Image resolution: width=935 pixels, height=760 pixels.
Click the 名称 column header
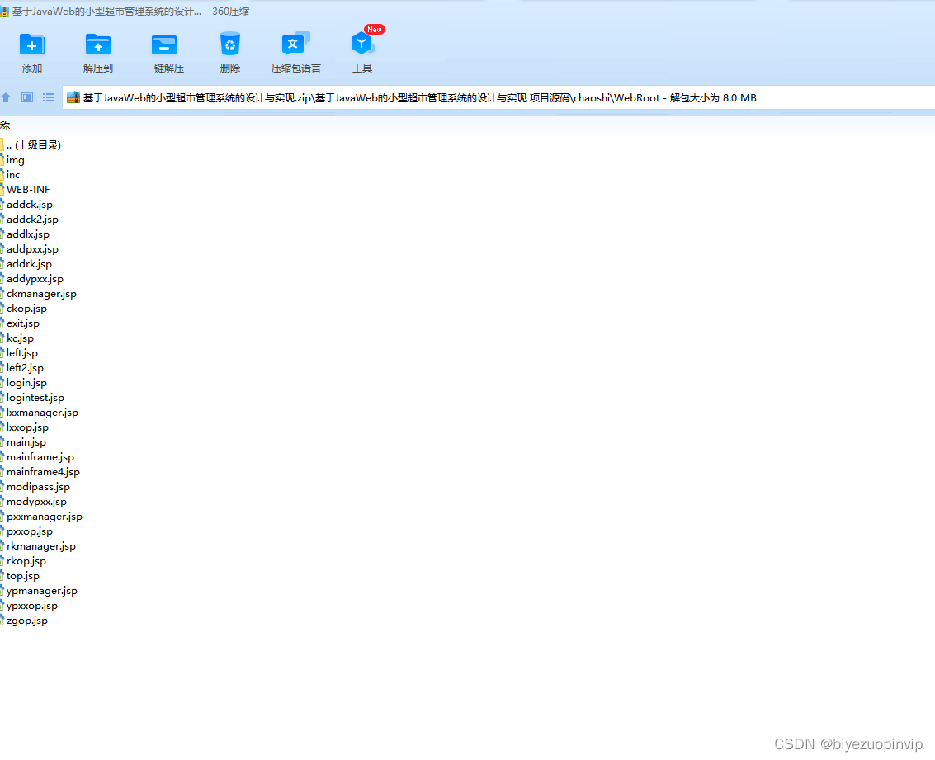pyautogui.click(x=6, y=125)
